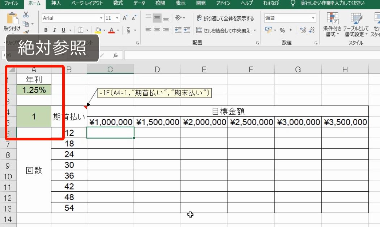This screenshot has height=227, width=380.
Task: Click セルを結合して中央揃え merge button
Action: click(x=223, y=30)
